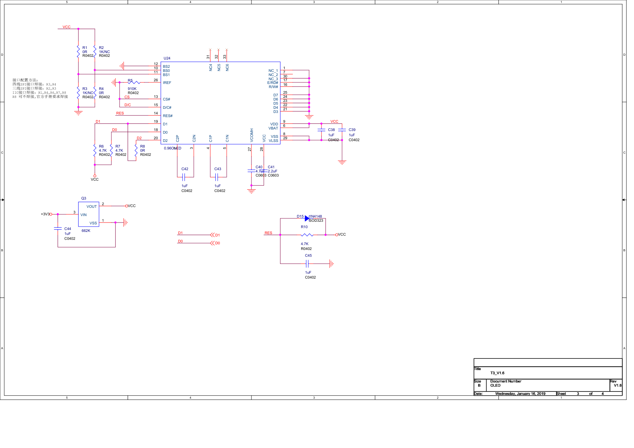The width and height of the screenshot is (634, 448).
Task: Click the RES# pin label on U24
Action: 168,116
